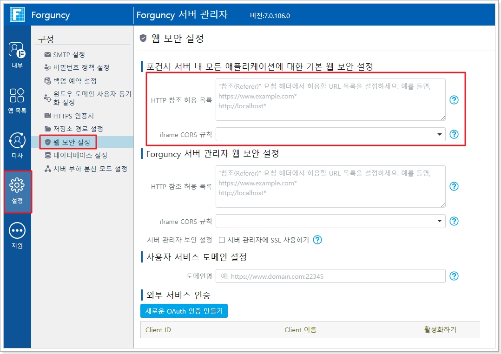Expand the first iframe CORS 규칙 dropdown

coord(330,134)
